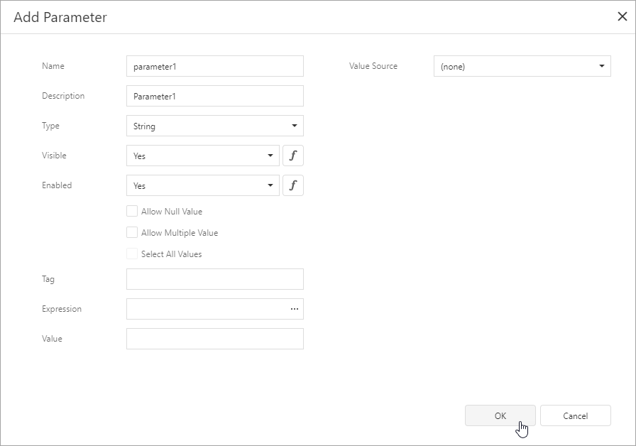Click the Enabled dropdown arrow
Viewport: 636px width, 446px height.
tap(271, 185)
